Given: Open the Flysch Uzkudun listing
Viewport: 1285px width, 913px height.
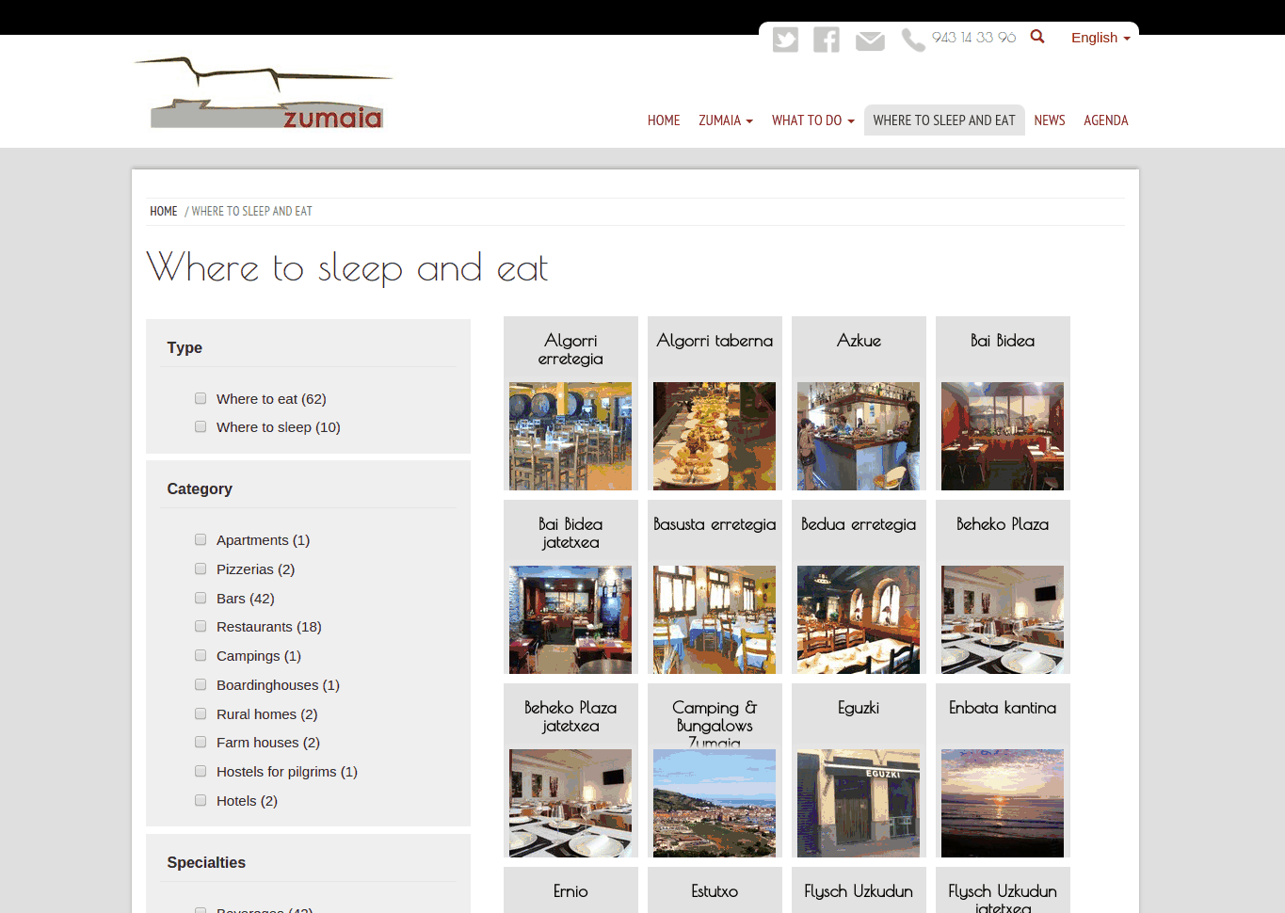Looking at the screenshot, I should coord(859,891).
